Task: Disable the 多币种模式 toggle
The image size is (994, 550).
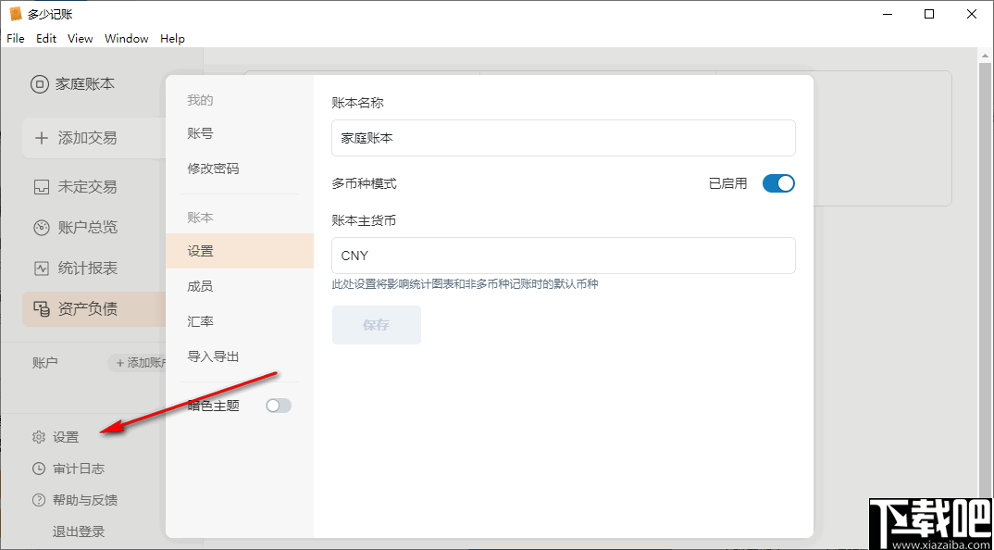Action: 778,182
